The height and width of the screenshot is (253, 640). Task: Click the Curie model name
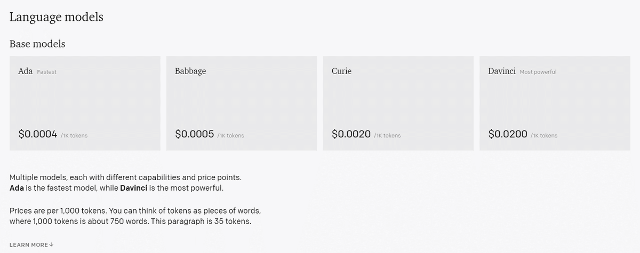pos(341,71)
